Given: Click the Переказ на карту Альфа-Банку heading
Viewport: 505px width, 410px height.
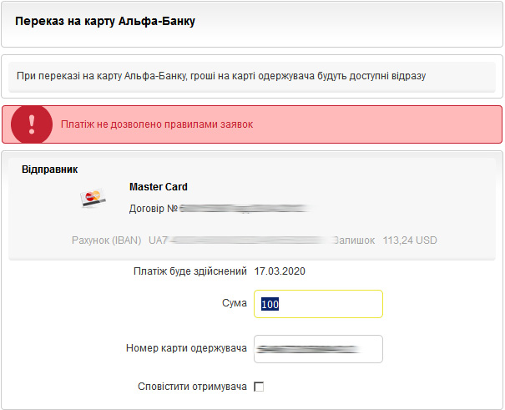Looking at the screenshot, I should pyautogui.click(x=105, y=21).
